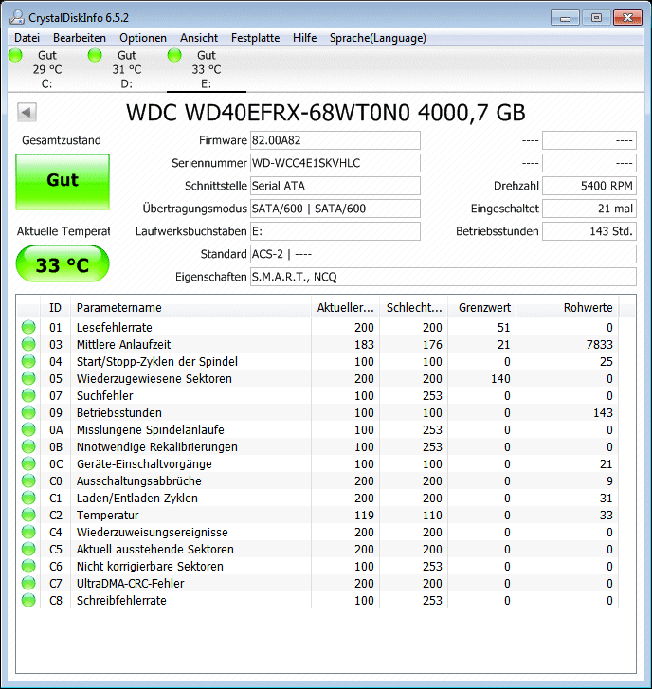Click the ID column header

55,308
